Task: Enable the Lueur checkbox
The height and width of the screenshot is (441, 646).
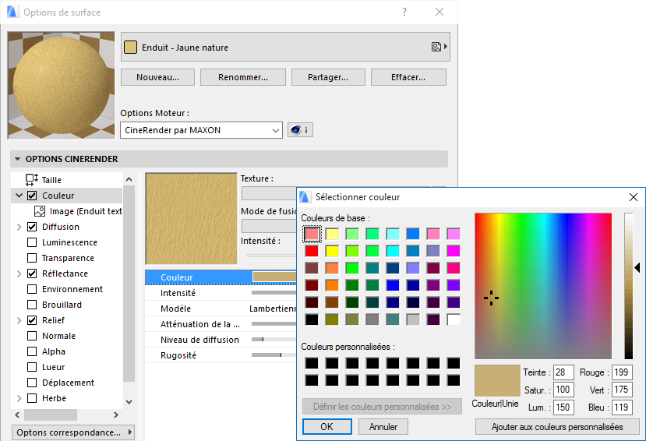Action: pos(32,367)
